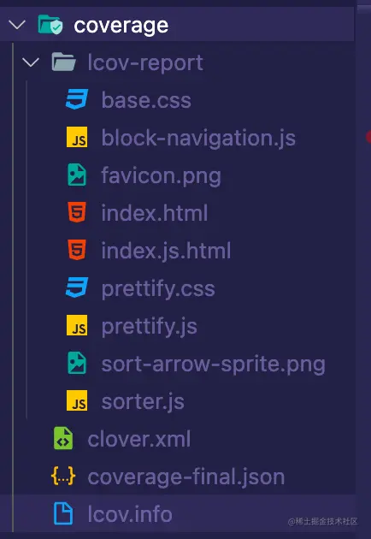Open the index.html file
The image size is (371, 539).
[x=155, y=213]
